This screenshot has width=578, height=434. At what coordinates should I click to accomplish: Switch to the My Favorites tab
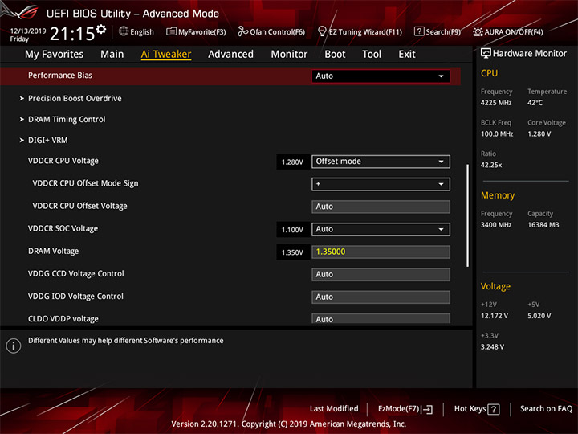[55, 55]
